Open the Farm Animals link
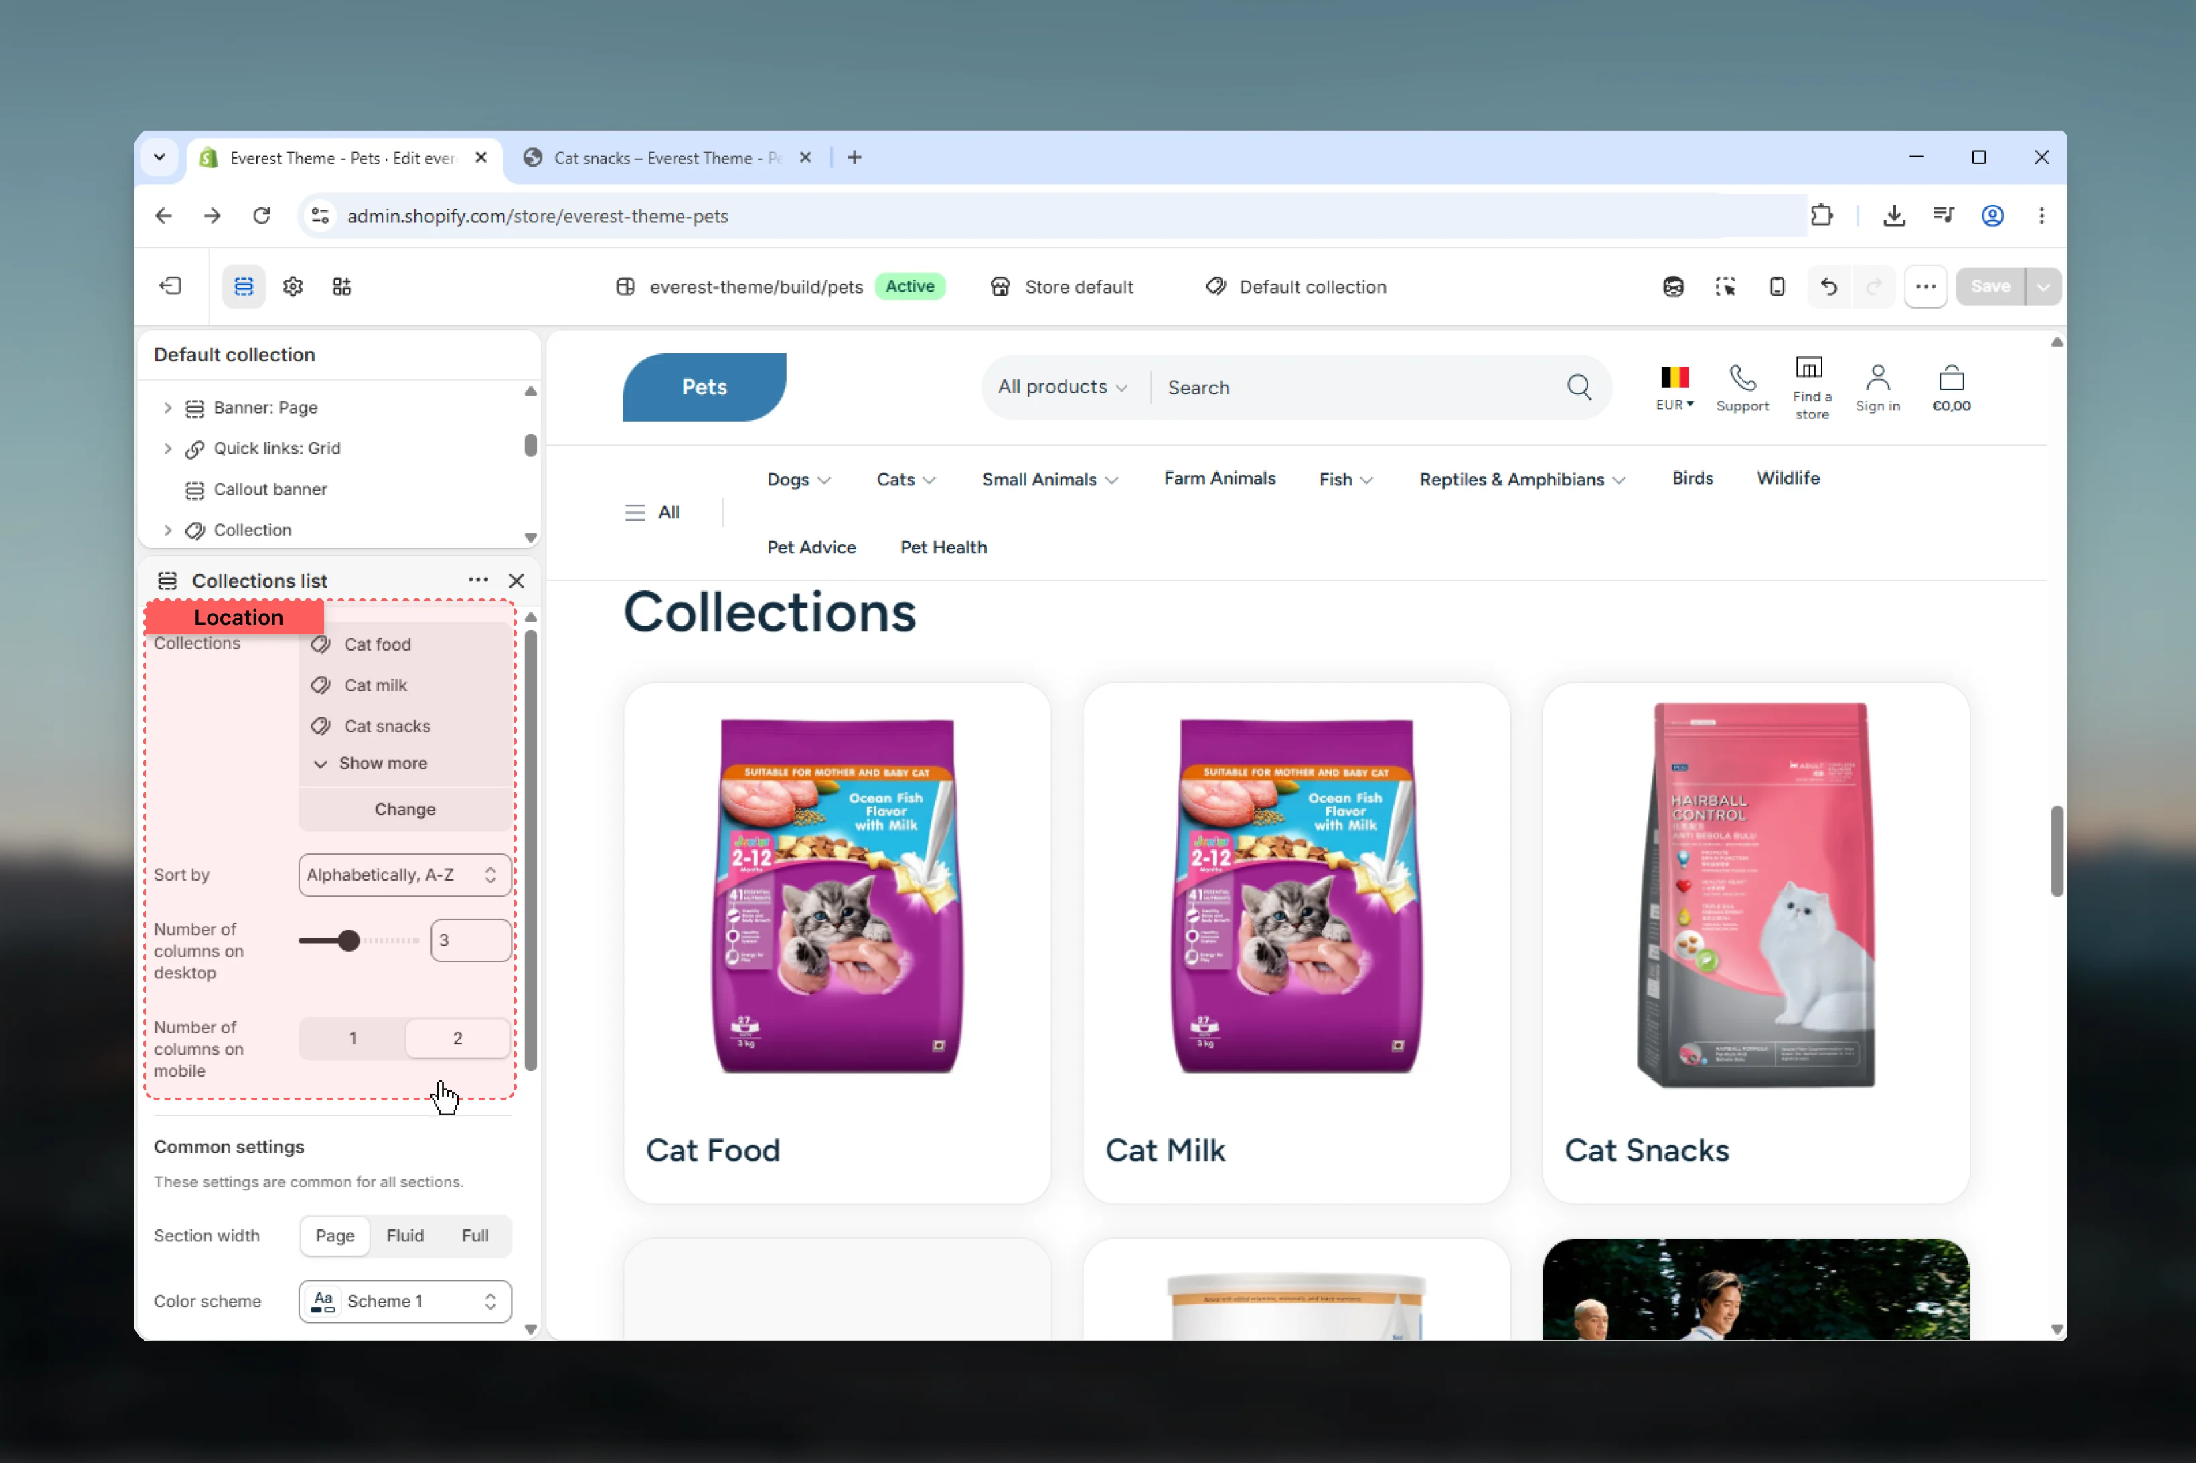The width and height of the screenshot is (2196, 1463). tap(1219, 478)
